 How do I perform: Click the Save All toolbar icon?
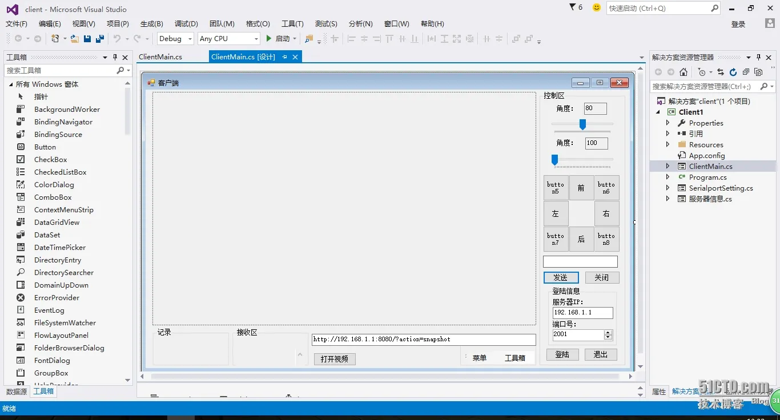tap(100, 39)
